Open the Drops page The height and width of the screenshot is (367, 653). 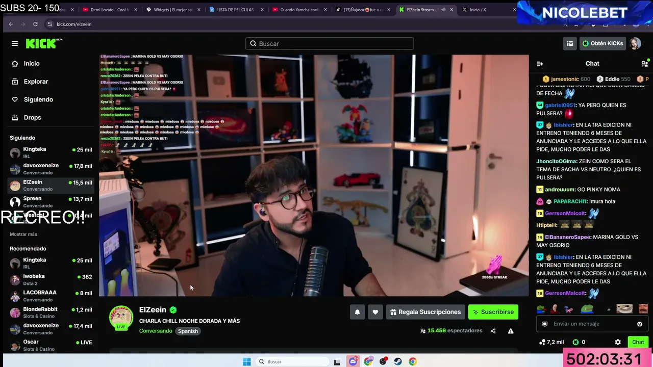[x=32, y=117]
